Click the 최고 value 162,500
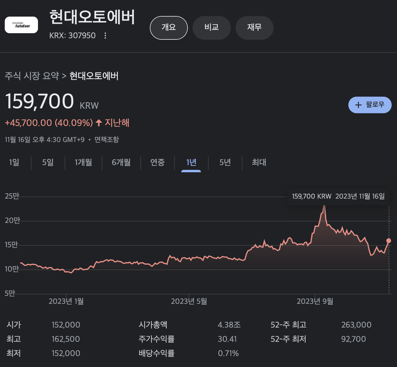 66,339
